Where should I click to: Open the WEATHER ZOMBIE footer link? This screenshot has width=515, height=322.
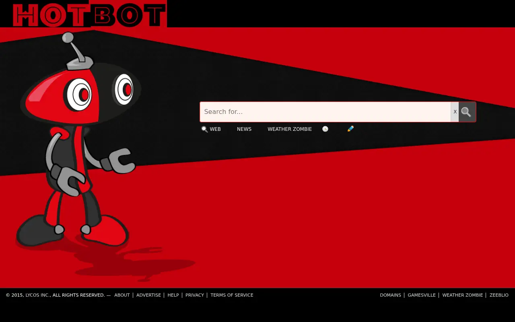462,295
